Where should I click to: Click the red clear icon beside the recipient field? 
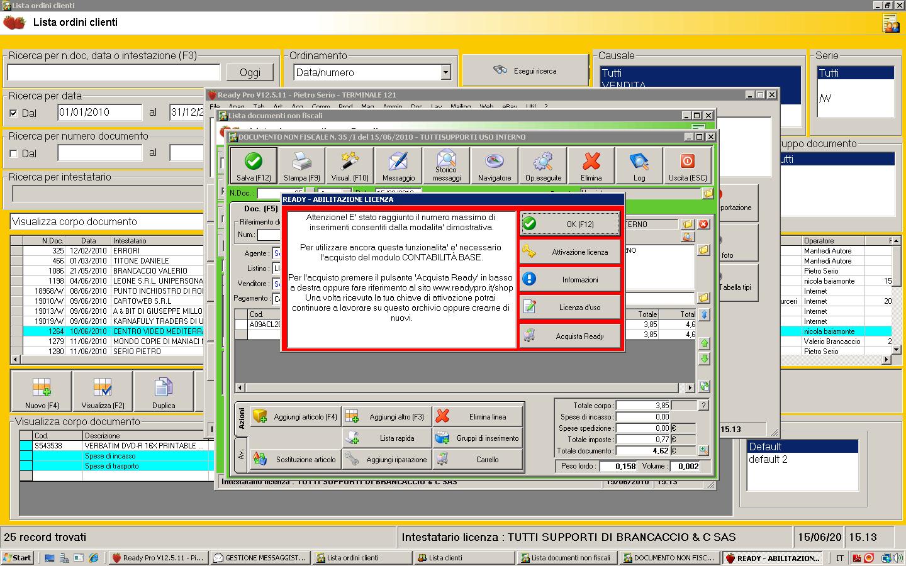pyautogui.click(x=703, y=224)
